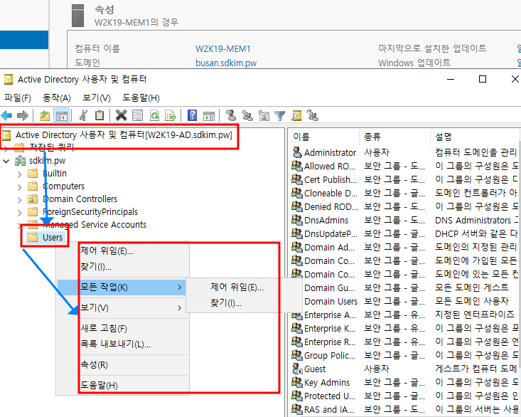The width and height of the screenshot is (521, 417).
Task: Click the Create new group icon
Action: tap(247, 116)
